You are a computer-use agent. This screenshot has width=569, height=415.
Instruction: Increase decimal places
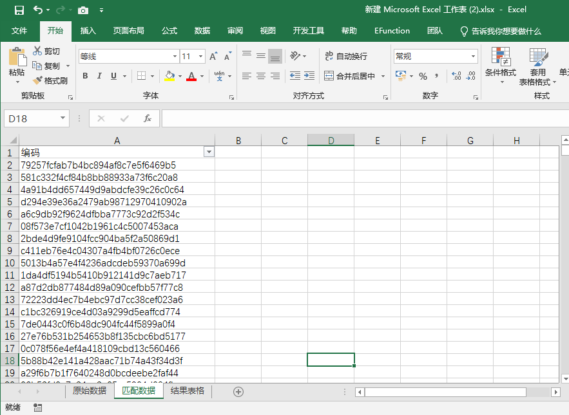pyautogui.click(x=456, y=76)
